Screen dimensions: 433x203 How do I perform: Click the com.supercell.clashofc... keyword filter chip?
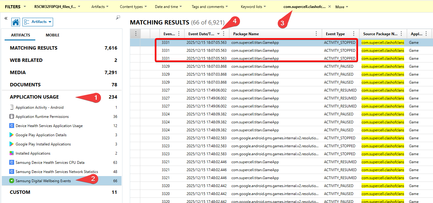pyautogui.click(x=305, y=6)
